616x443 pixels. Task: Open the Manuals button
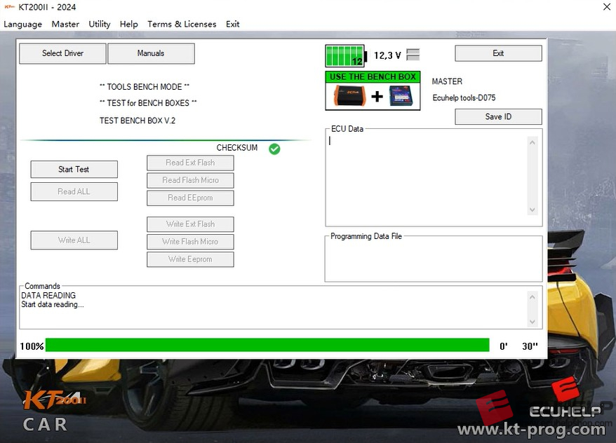(x=151, y=53)
